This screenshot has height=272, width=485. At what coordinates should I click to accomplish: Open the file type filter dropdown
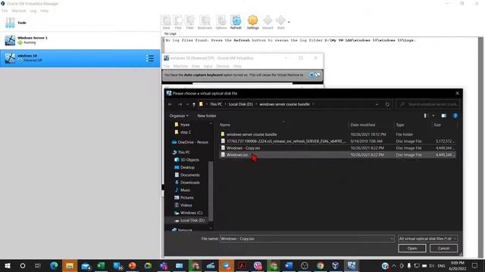click(x=427, y=239)
